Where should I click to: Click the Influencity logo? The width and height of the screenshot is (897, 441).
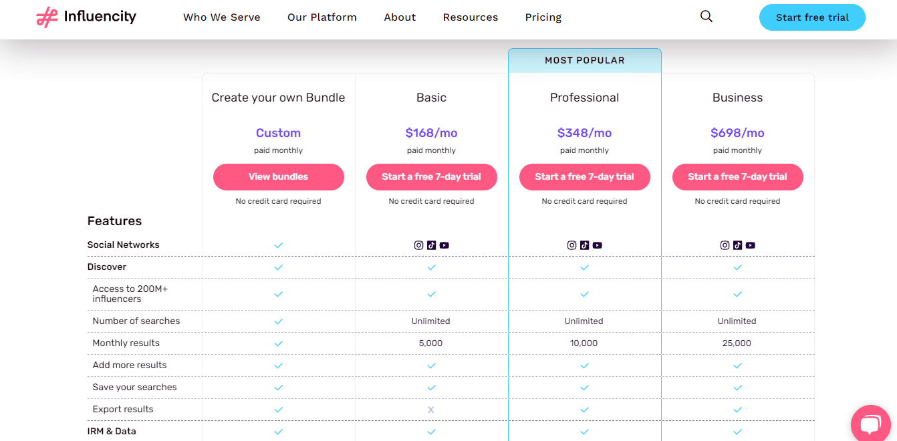(x=86, y=17)
